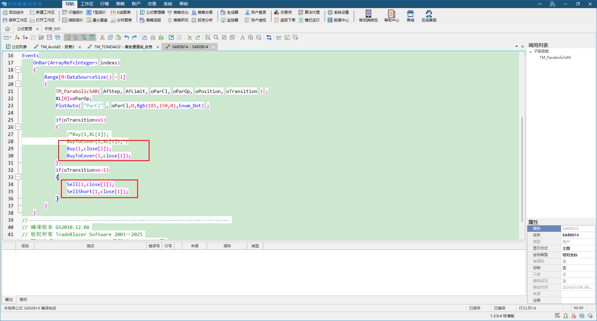
Task: Click the magnifier search icon
Action: click(x=216, y=37)
